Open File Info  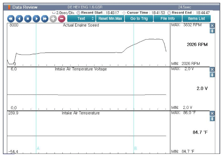(x=167, y=19)
